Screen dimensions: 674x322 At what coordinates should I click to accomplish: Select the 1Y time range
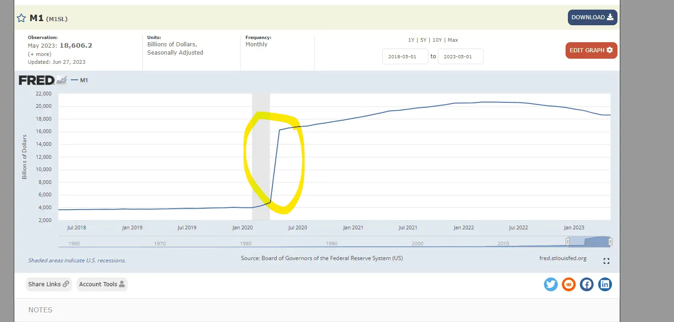click(412, 40)
